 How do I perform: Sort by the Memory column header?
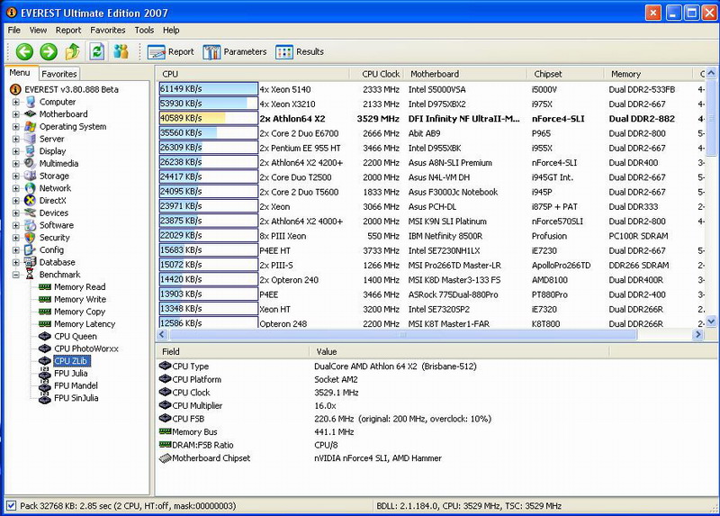pyautogui.click(x=648, y=74)
